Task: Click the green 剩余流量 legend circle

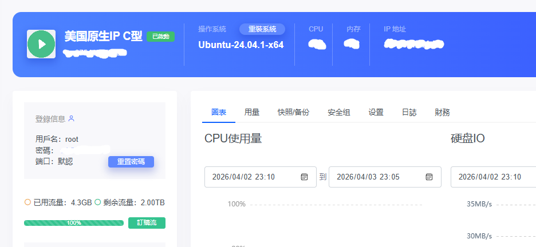Action: click(97, 202)
